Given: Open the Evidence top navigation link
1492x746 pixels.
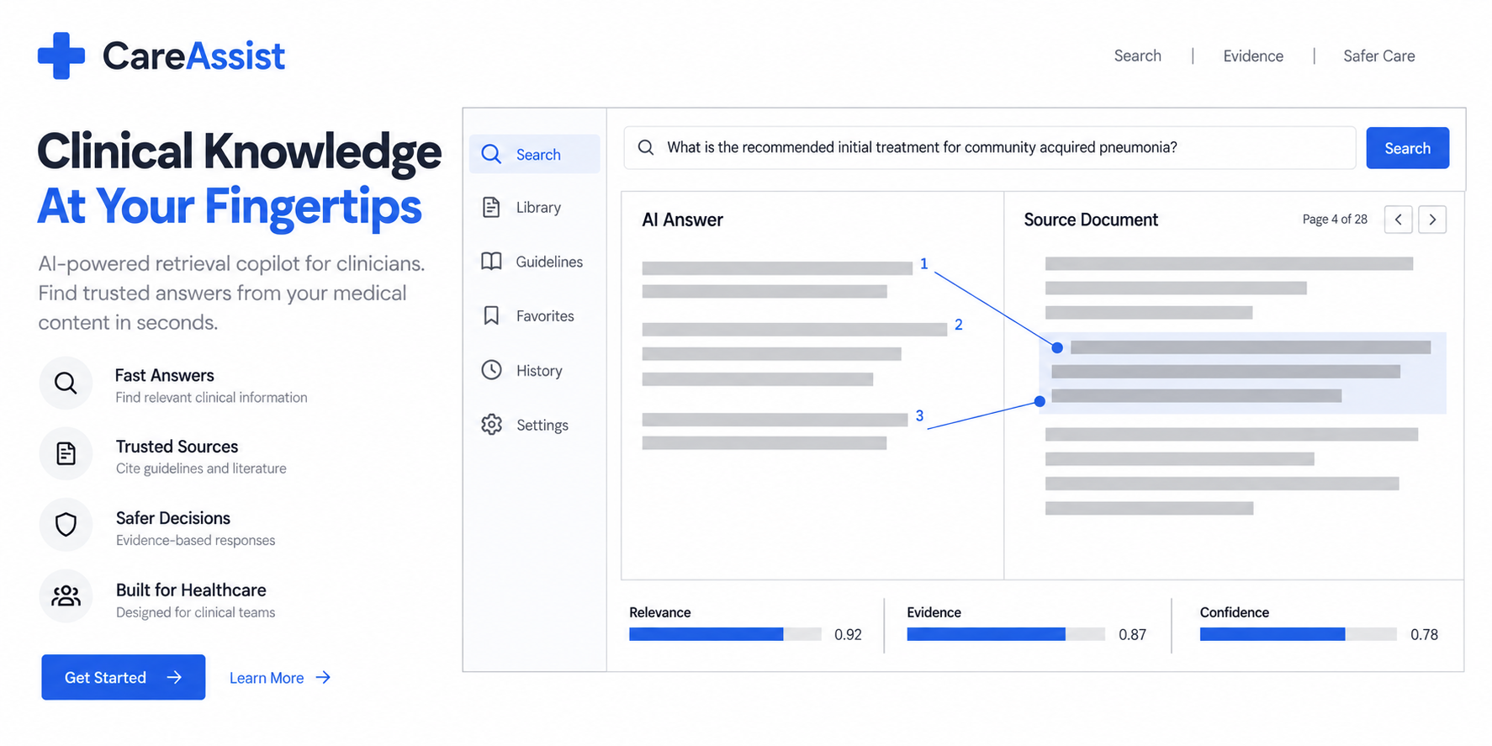Looking at the screenshot, I should [1253, 56].
